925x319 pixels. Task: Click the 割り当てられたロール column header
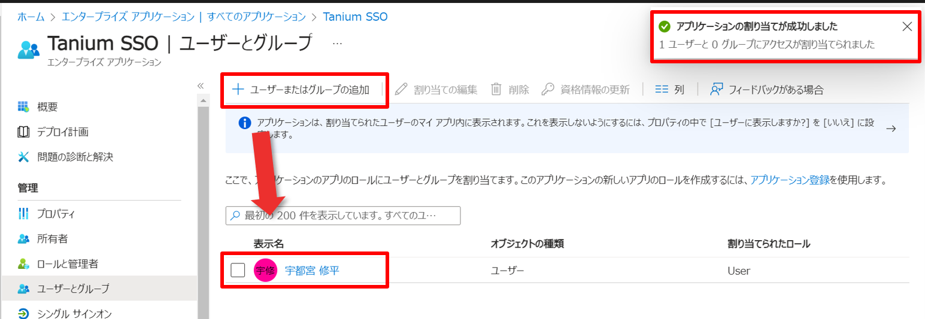pos(769,244)
